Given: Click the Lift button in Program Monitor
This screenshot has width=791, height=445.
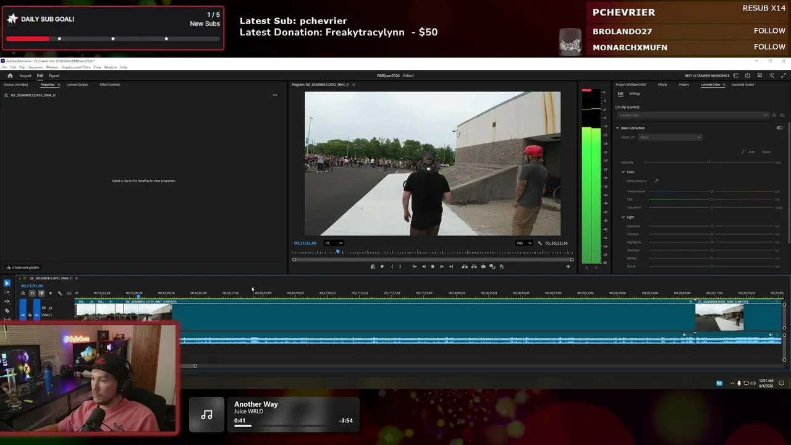Looking at the screenshot, I should (465, 266).
